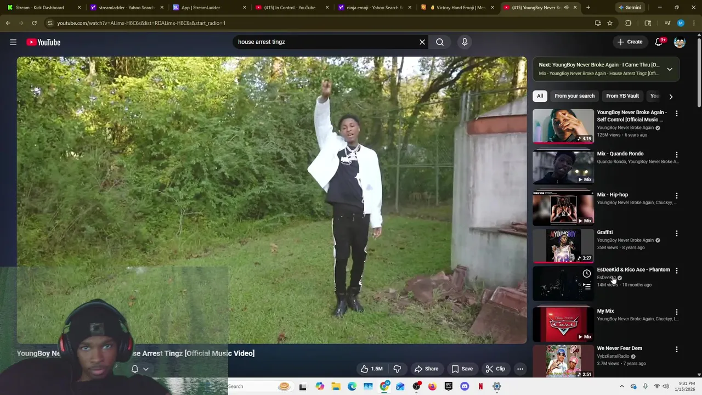
Task: Open more actions ellipsis below video
Action: (520, 369)
